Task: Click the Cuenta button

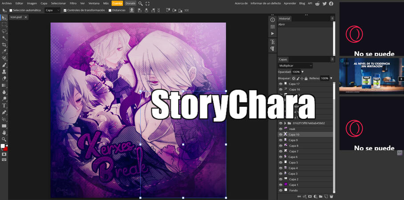Action: (x=117, y=3)
